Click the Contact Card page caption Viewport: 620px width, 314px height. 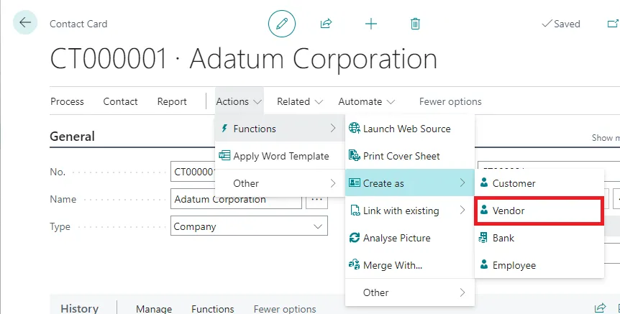[78, 24]
